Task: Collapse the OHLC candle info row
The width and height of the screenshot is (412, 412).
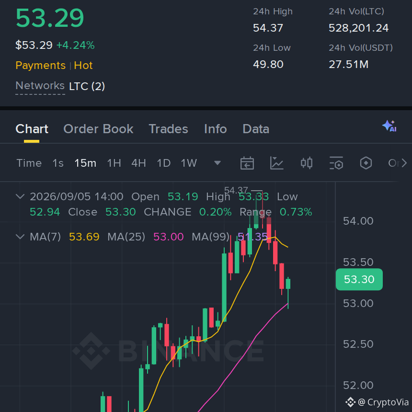Action: tap(20, 196)
